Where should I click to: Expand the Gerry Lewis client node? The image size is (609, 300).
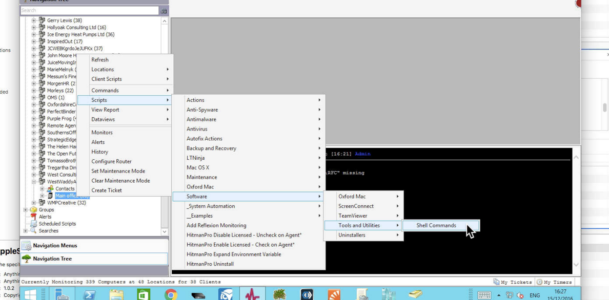(33, 20)
